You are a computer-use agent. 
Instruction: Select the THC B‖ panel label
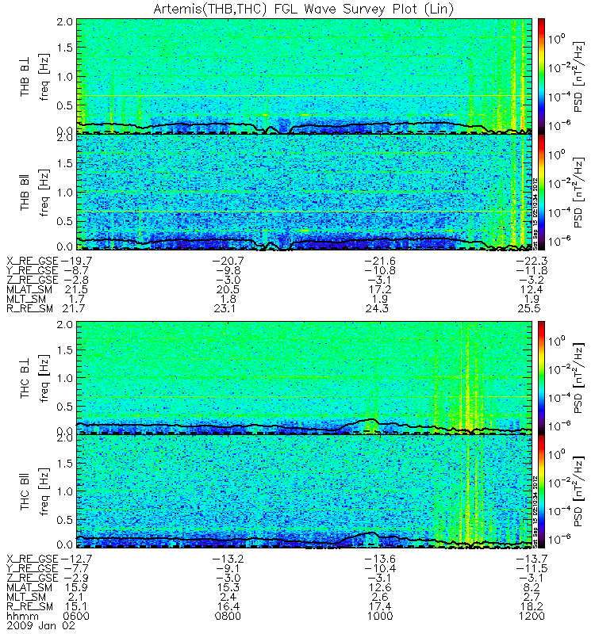25,491
